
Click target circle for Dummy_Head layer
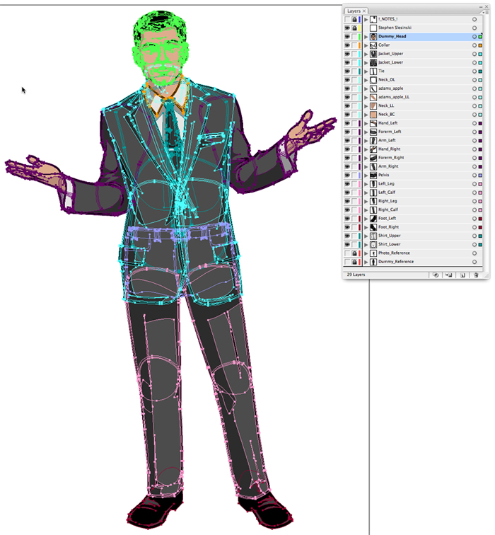(x=474, y=37)
